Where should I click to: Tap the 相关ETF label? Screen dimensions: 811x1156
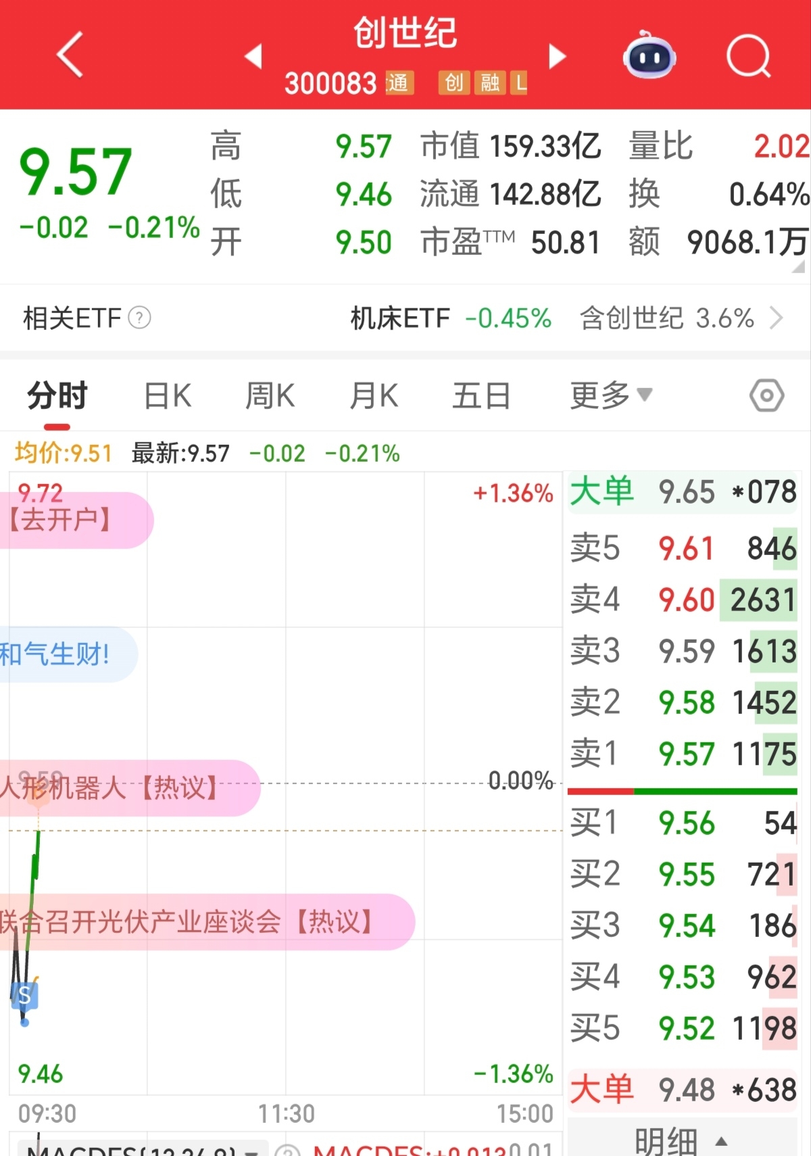click(x=72, y=318)
